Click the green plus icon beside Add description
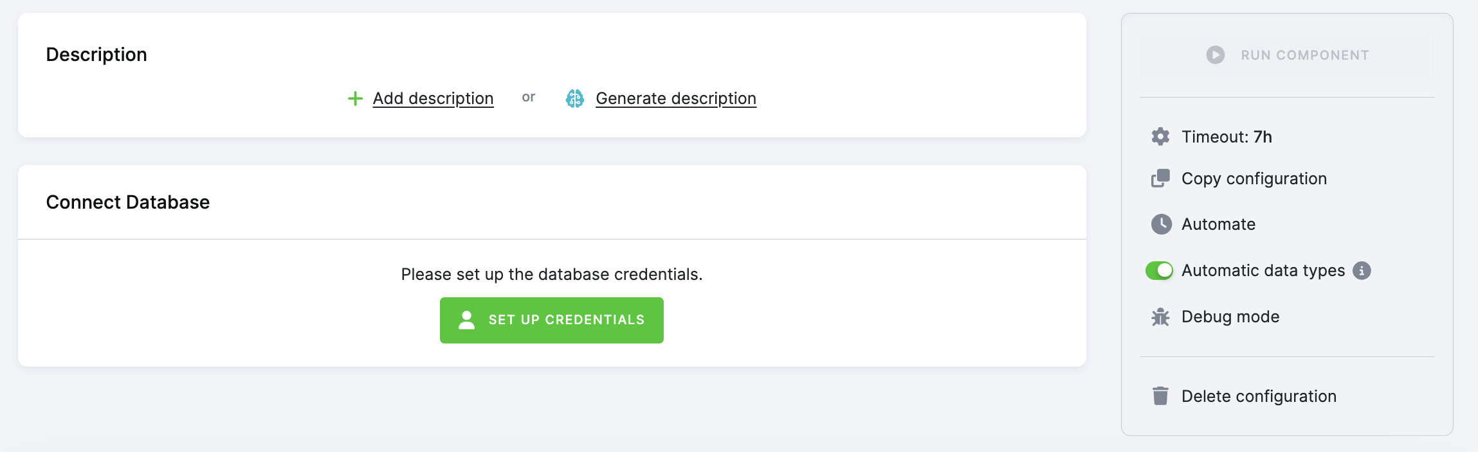This screenshot has width=1478, height=452. [355, 98]
